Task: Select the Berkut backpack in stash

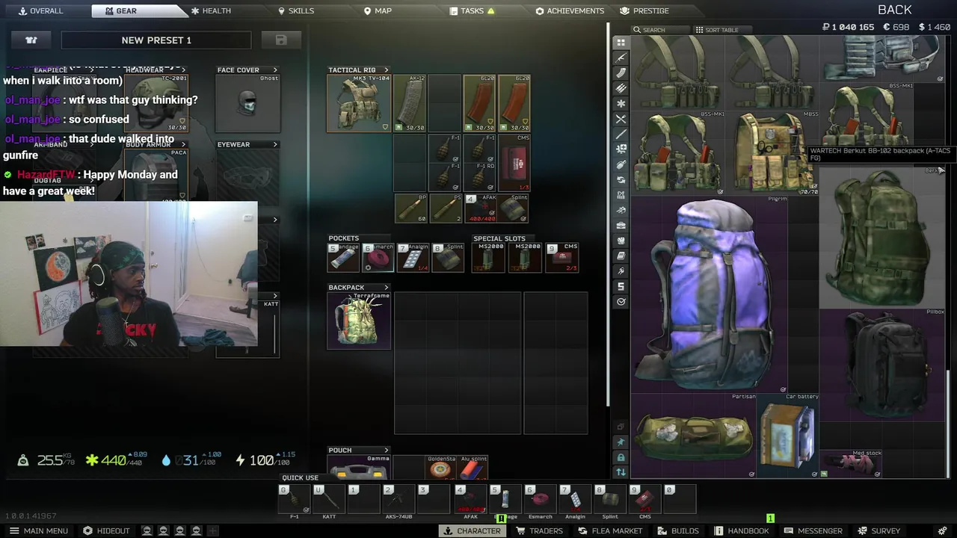Action: point(882,238)
